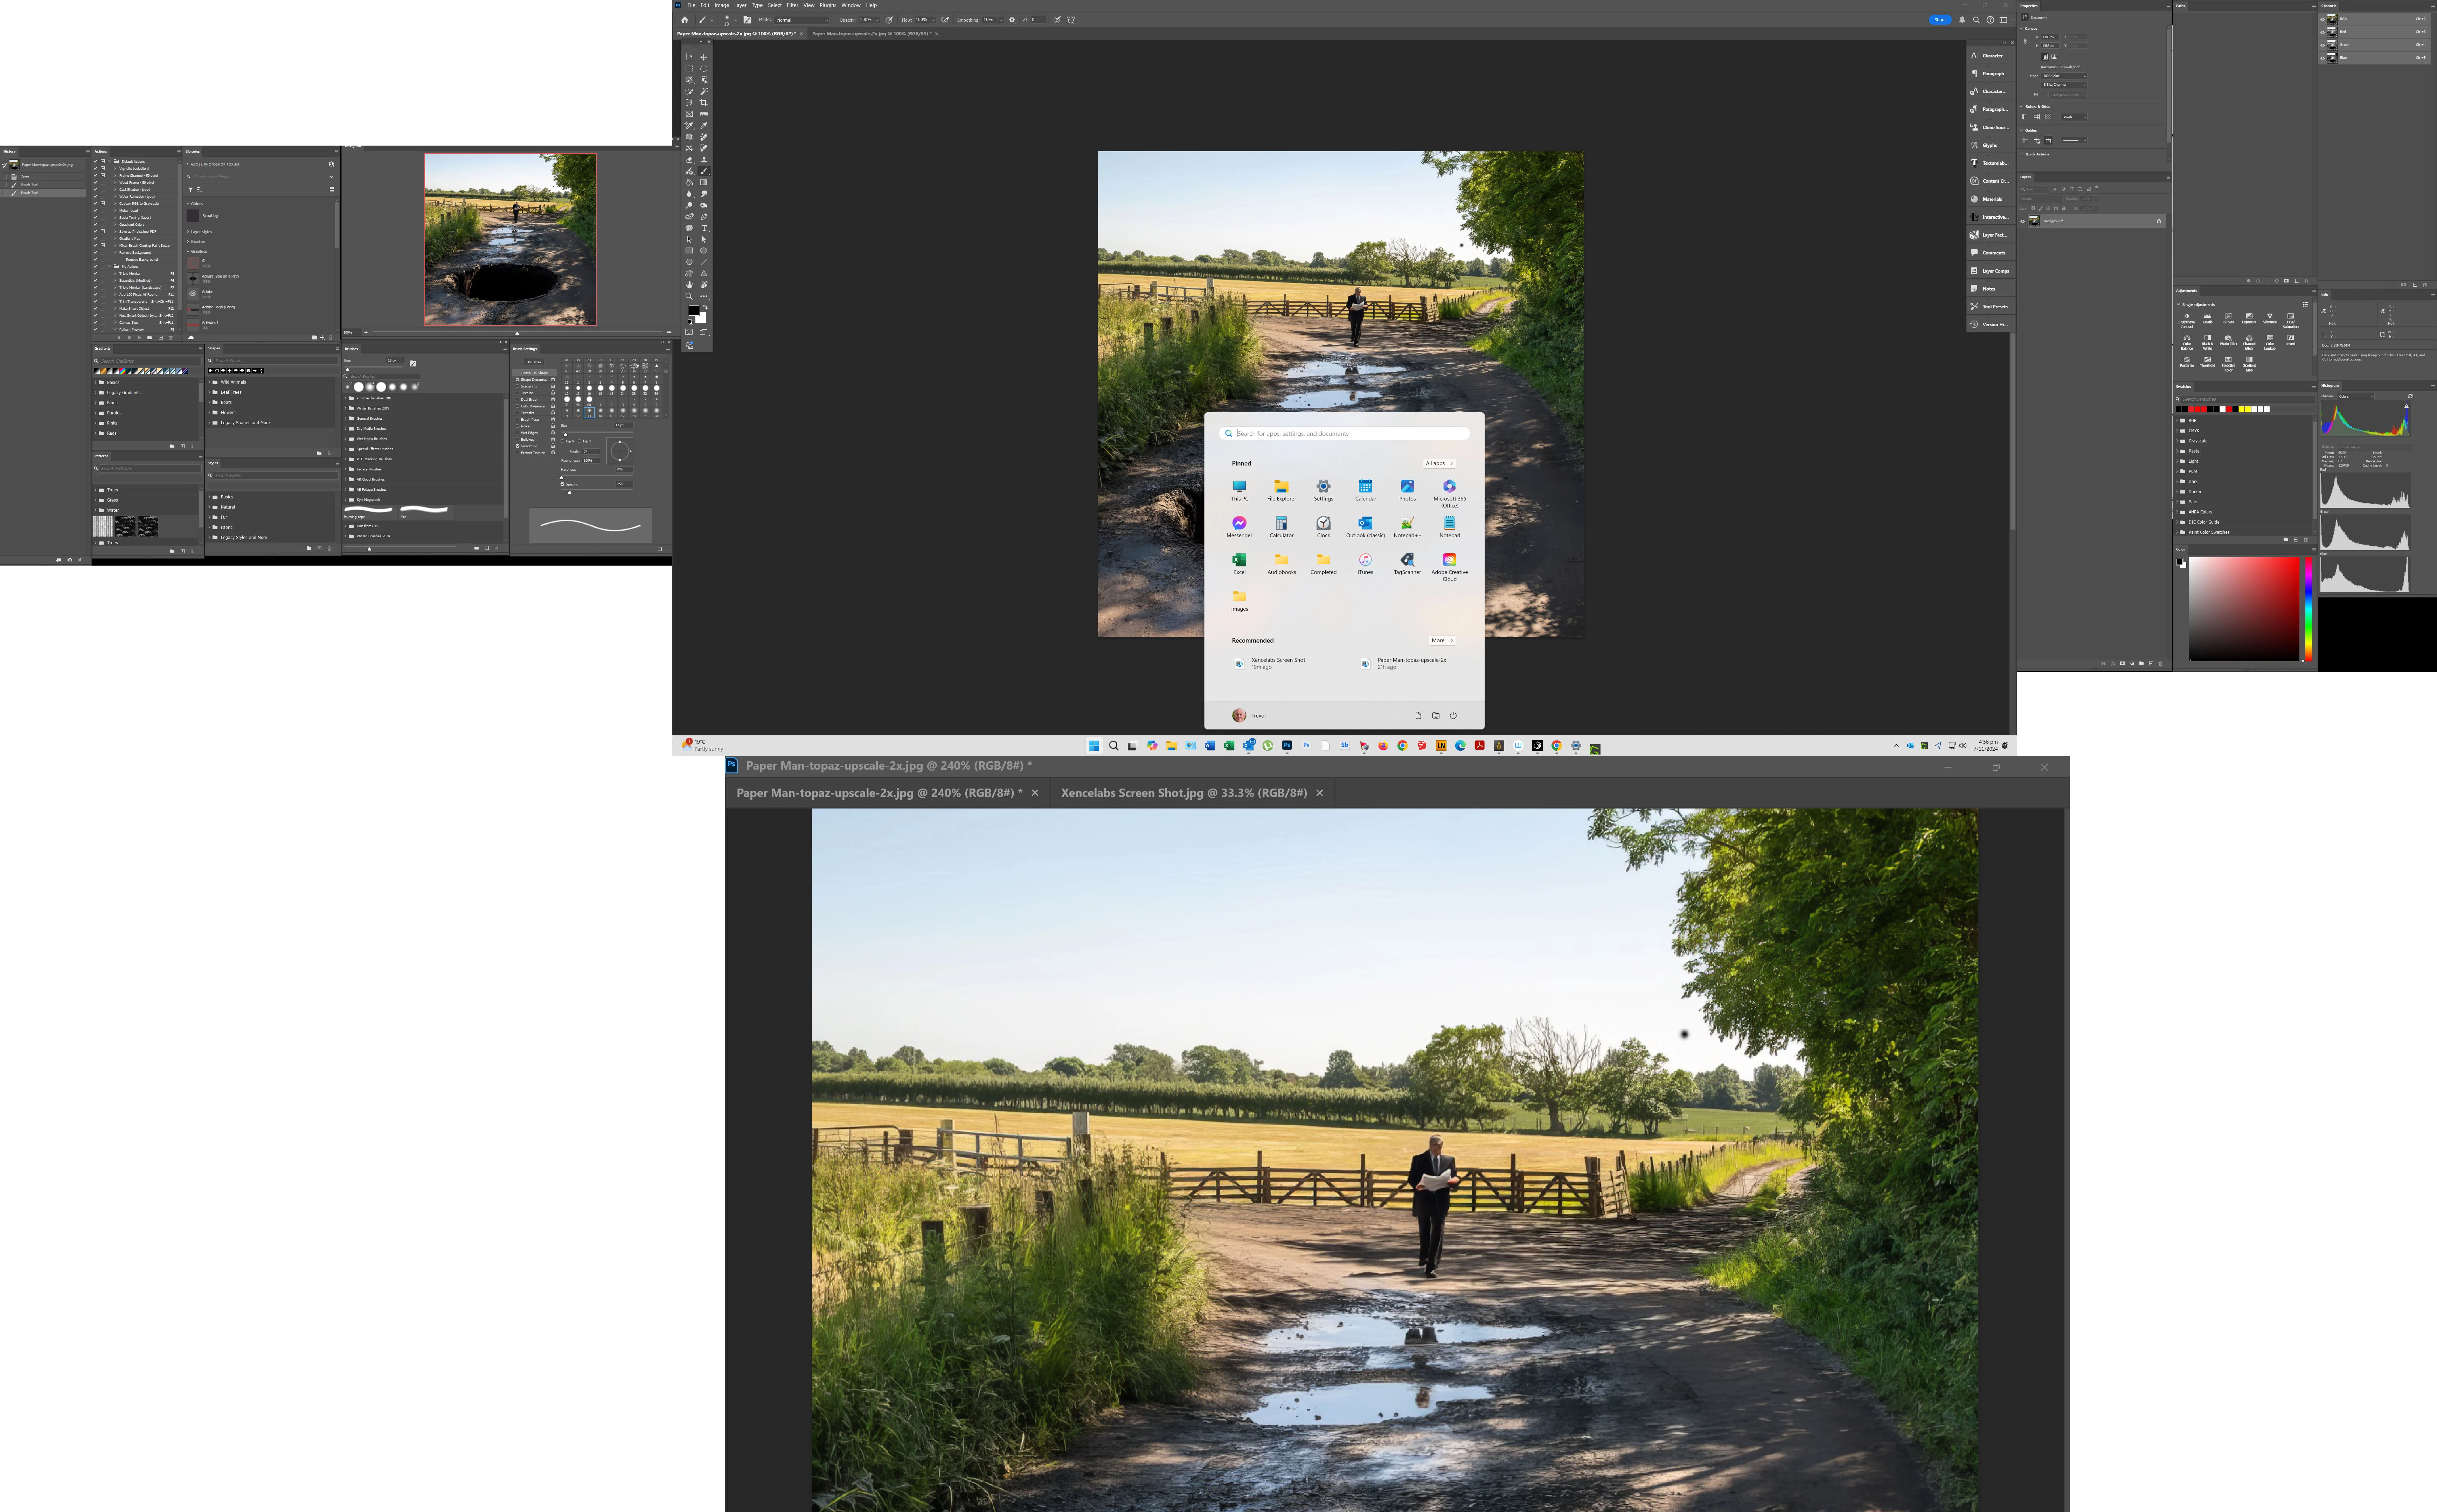Screen dimensions: 2437x1512
Task: Click the Start menu search field
Action: tap(1344, 434)
